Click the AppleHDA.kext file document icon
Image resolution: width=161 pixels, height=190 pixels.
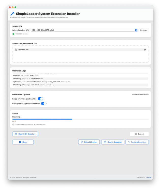[16, 50]
